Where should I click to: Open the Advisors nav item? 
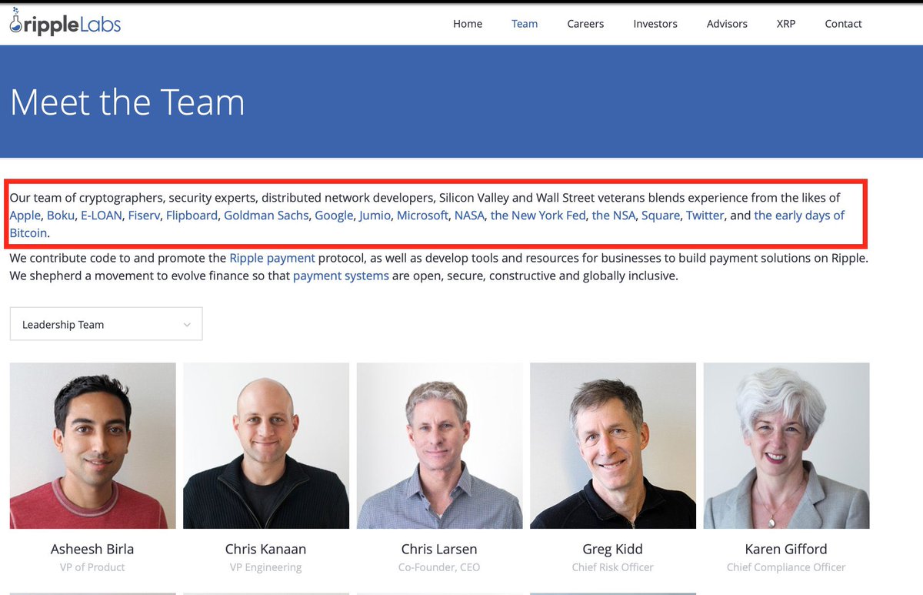coord(727,24)
